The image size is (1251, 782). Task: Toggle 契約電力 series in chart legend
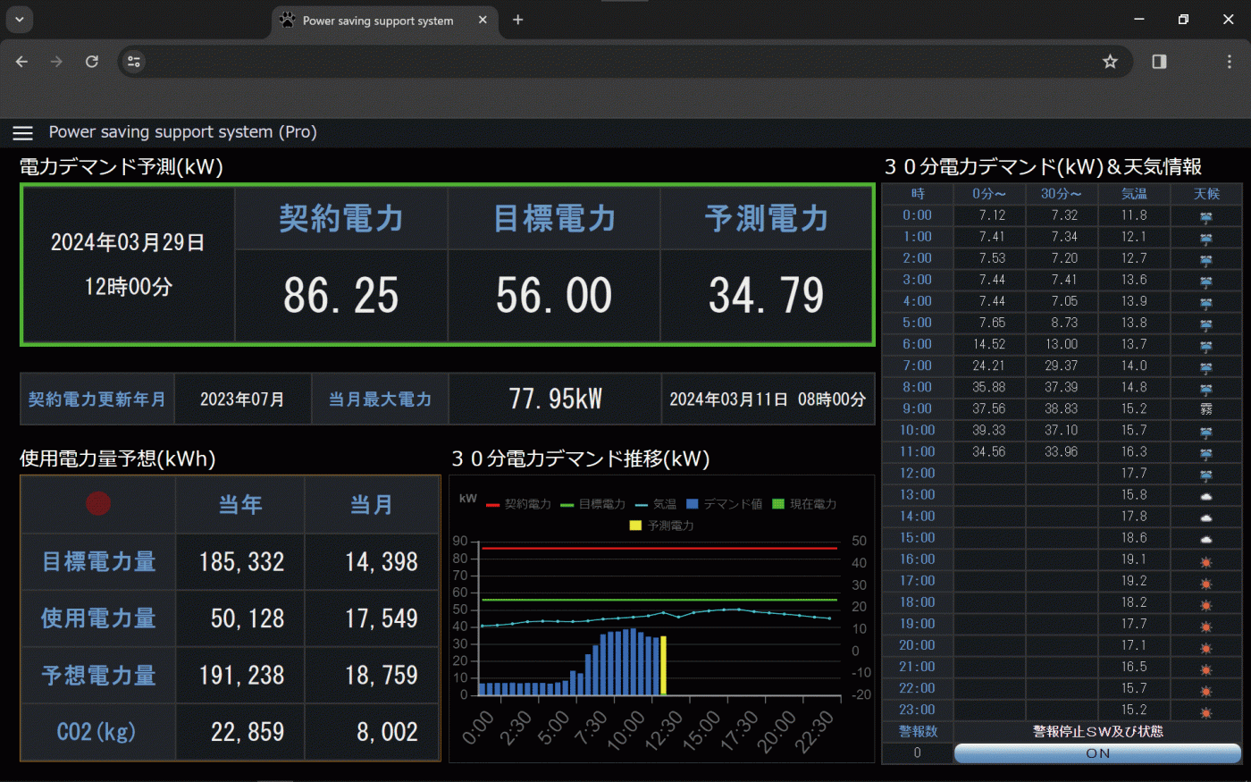518,504
